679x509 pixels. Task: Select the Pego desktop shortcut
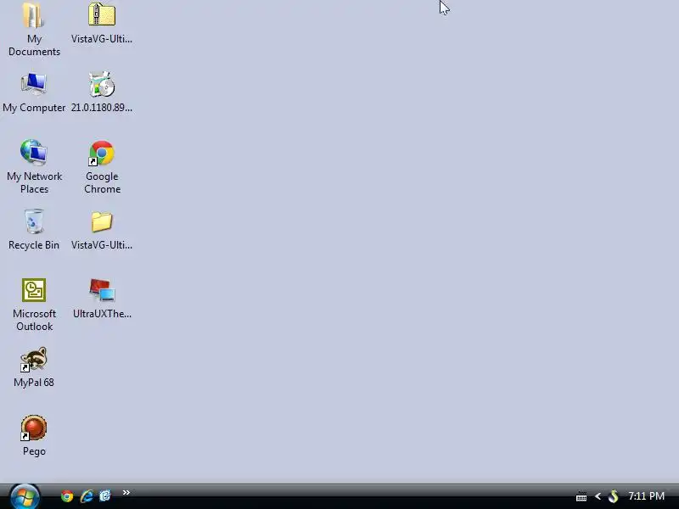[34, 435]
